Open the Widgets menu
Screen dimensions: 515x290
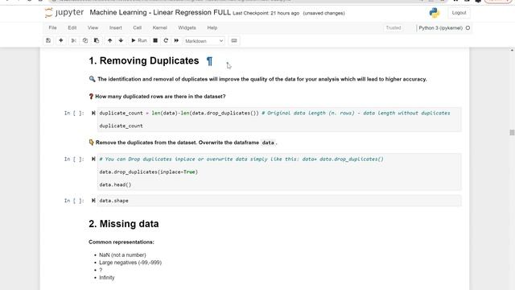click(187, 27)
